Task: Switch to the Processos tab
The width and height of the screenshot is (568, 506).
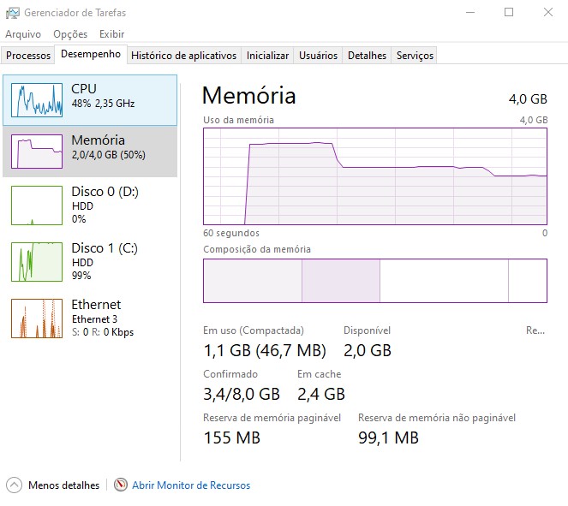Action: pyautogui.click(x=28, y=56)
